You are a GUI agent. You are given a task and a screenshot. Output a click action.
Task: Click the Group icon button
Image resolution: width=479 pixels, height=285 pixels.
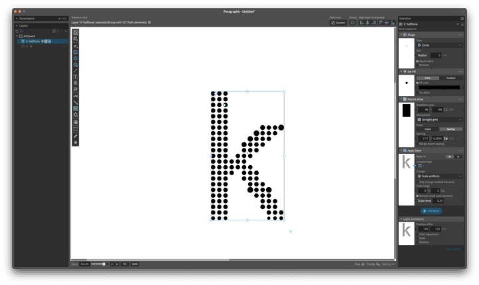tap(353, 23)
